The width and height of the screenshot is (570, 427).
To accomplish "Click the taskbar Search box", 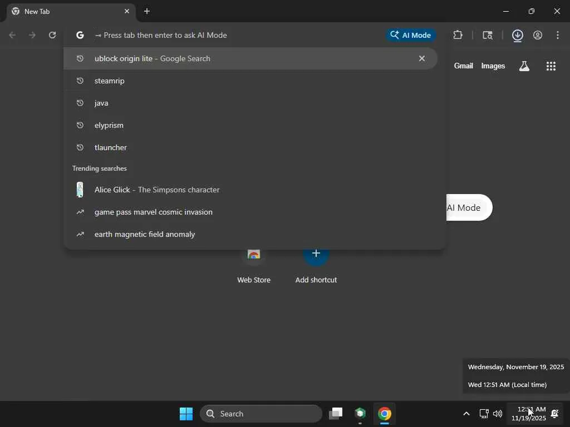I will 261,414.
